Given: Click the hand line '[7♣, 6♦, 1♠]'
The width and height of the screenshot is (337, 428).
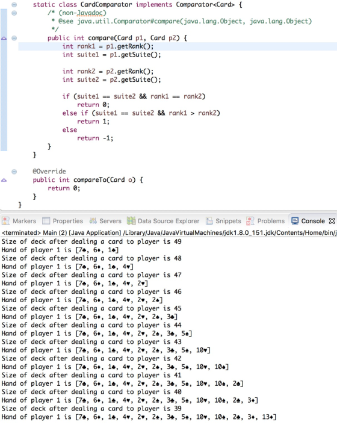Looking at the screenshot, I should 60,250.
